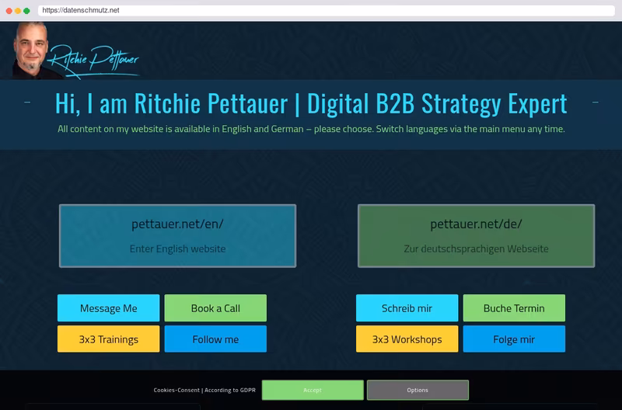Image resolution: width=622 pixels, height=410 pixels.
Task: Click the Ritchie Pettauer signature logo
Action: pyautogui.click(x=94, y=61)
